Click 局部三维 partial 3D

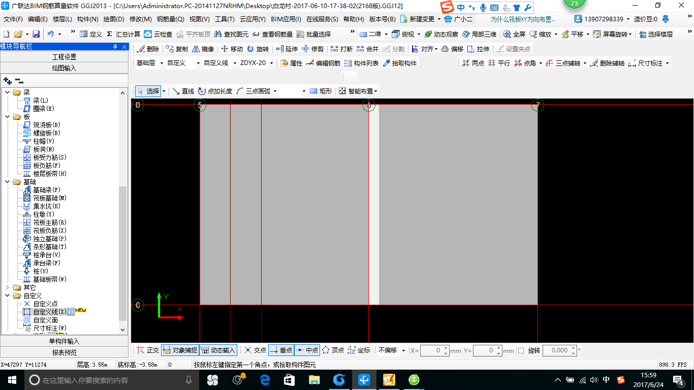pyautogui.click(x=479, y=34)
